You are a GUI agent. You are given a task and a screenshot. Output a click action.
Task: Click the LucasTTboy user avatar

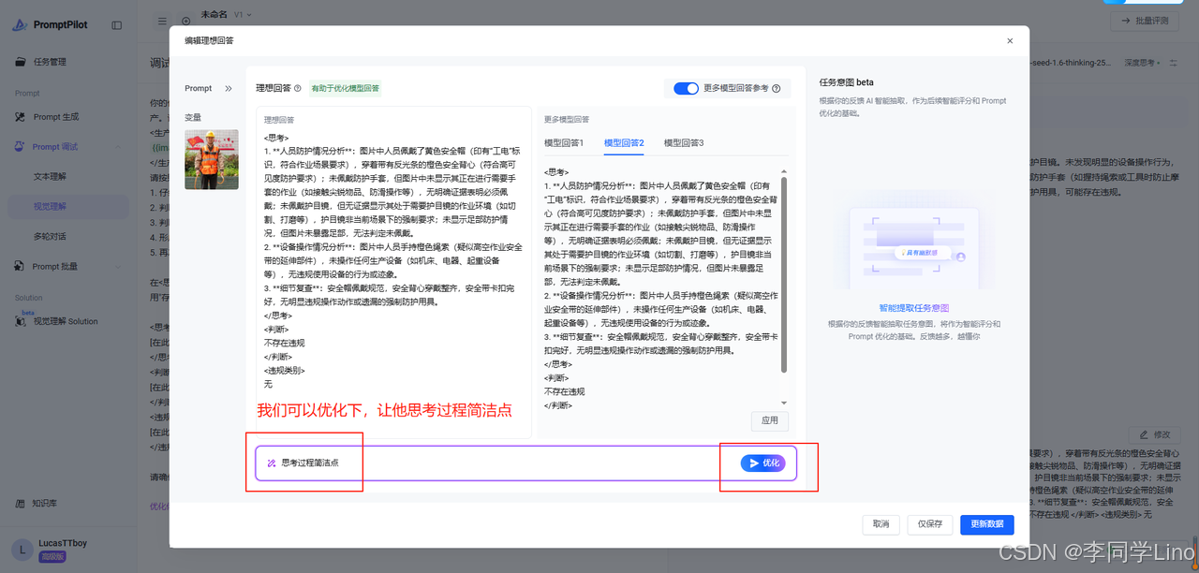(x=22, y=550)
